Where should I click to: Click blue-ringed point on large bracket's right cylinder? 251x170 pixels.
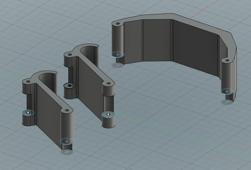point(227,91)
